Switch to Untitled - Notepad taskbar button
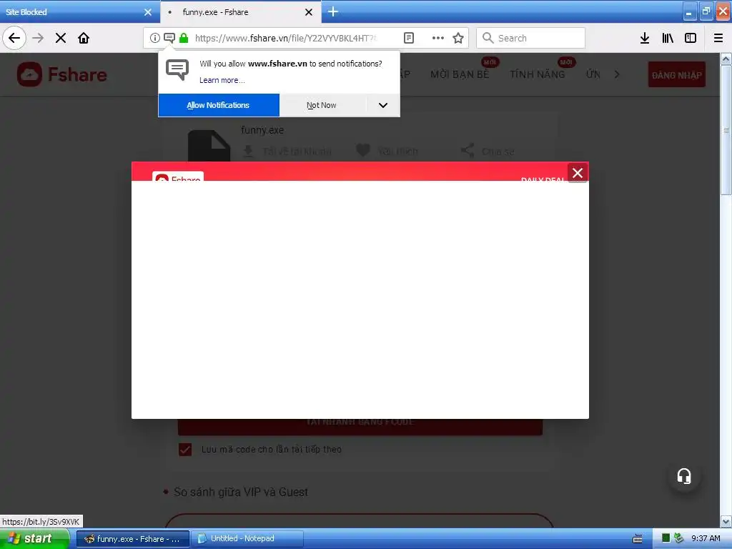This screenshot has height=549, width=732. click(x=247, y=539)
